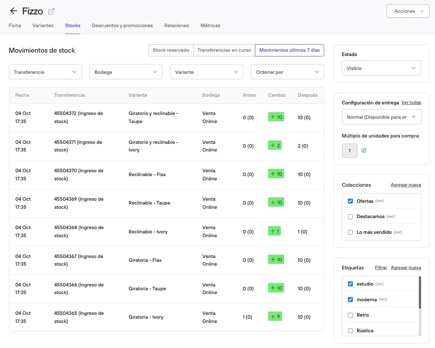Change the Estado Visible dropdown
This screenshot has width=435, height=348.
(381, 68)
